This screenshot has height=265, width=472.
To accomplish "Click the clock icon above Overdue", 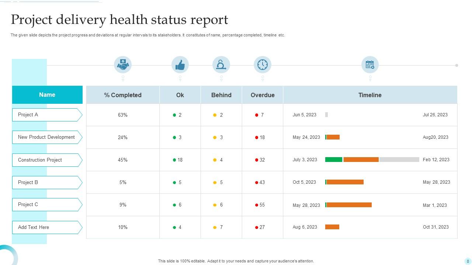I will point(263,65).
